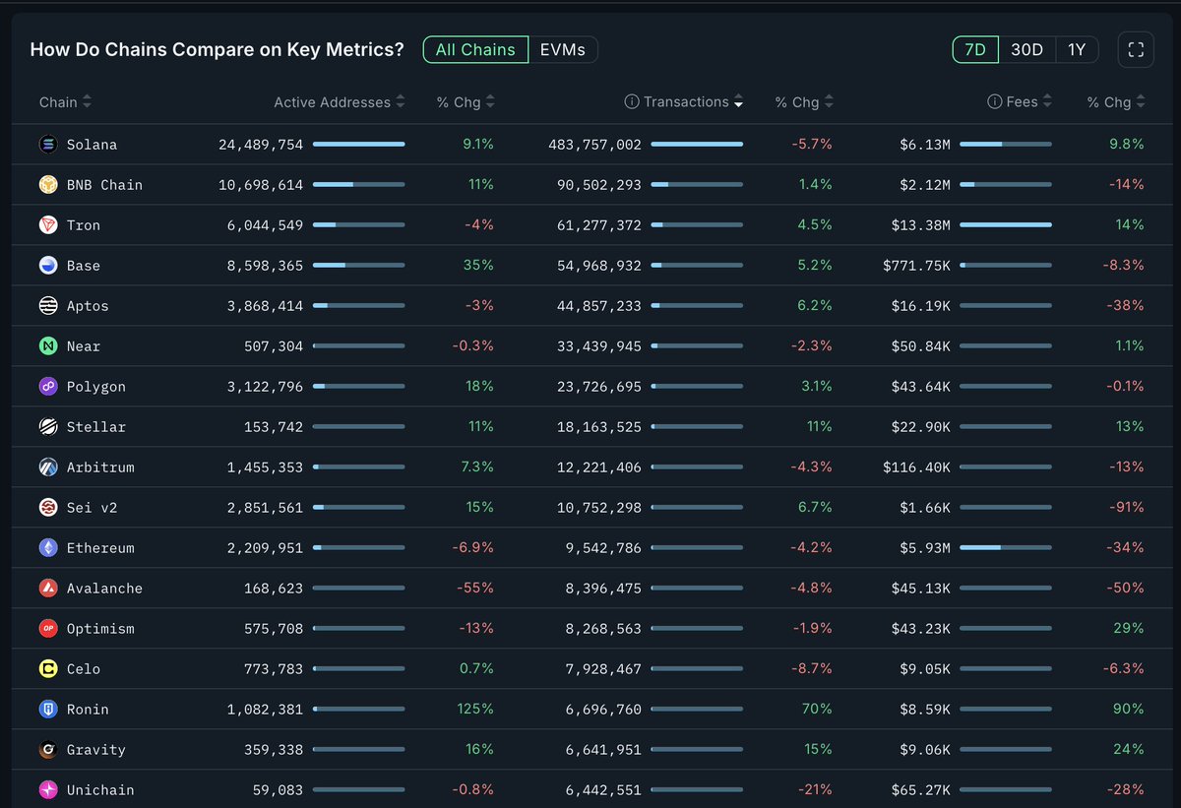Show info tooltip icon next to Fees
Image resolution: width=1181 pixels, height=808 pixels.
[x=994, y=101]
